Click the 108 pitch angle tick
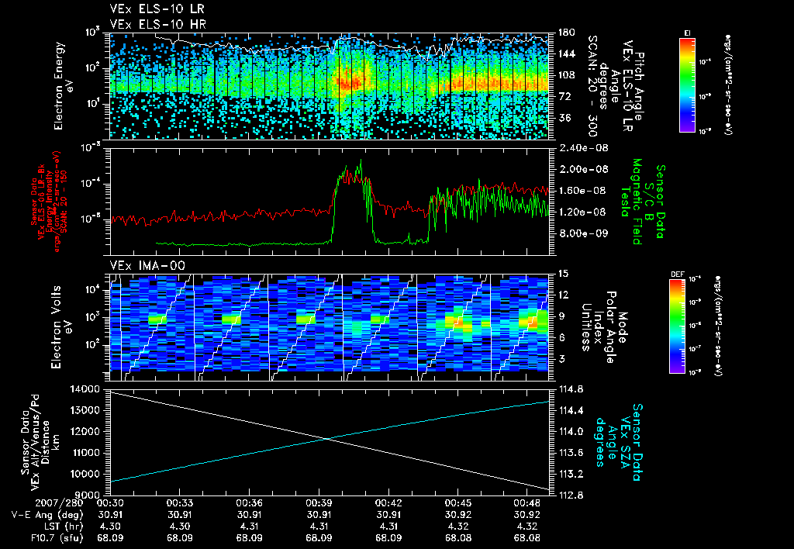Viewport: 794px width, 549px height. coord(566,75)
